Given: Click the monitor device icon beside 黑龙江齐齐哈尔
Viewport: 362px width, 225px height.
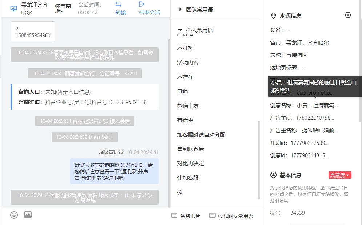Looking at the screenshot, I should coord(13,9).
